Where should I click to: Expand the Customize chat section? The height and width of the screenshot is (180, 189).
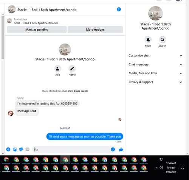155,56
